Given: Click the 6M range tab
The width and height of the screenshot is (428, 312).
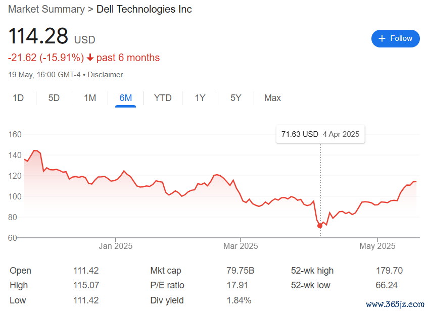Looking at the screenshot, I should click(126, 98).
